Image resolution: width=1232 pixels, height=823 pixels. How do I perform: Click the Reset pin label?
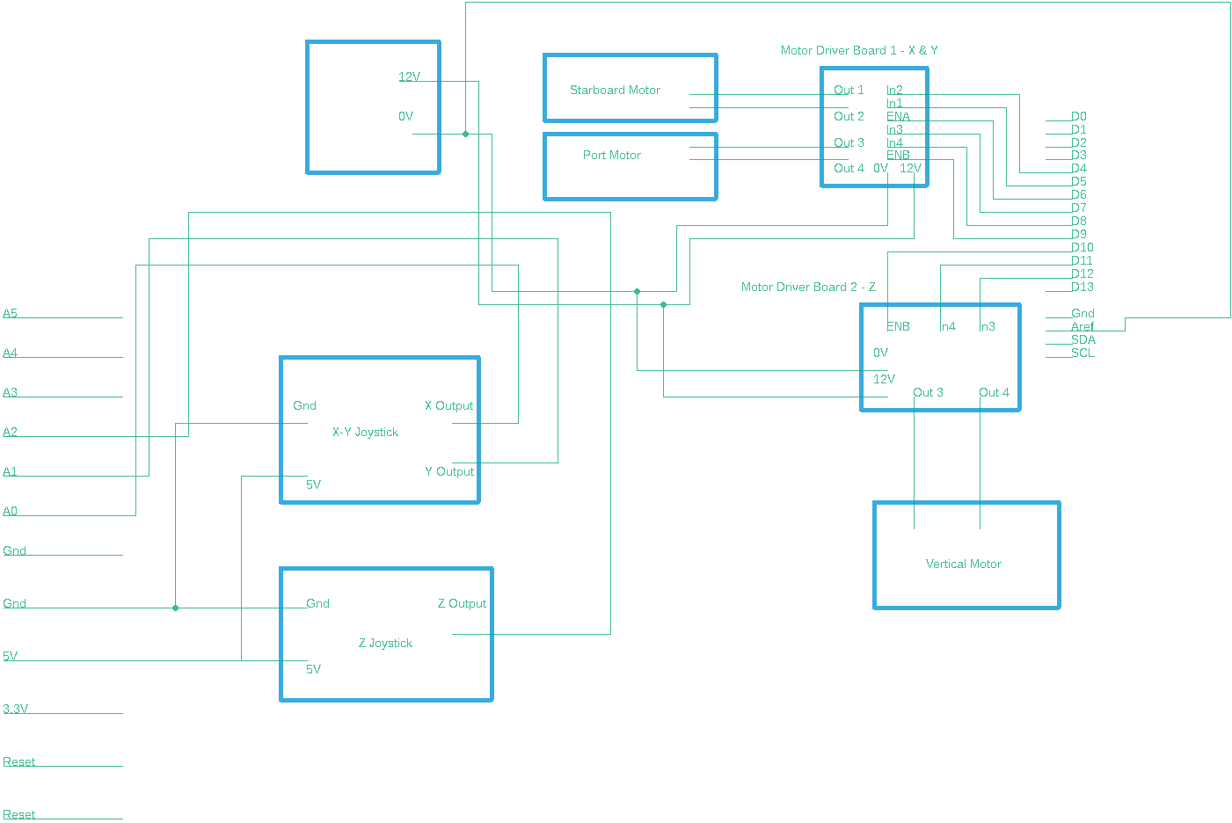[x=18, y=761]
